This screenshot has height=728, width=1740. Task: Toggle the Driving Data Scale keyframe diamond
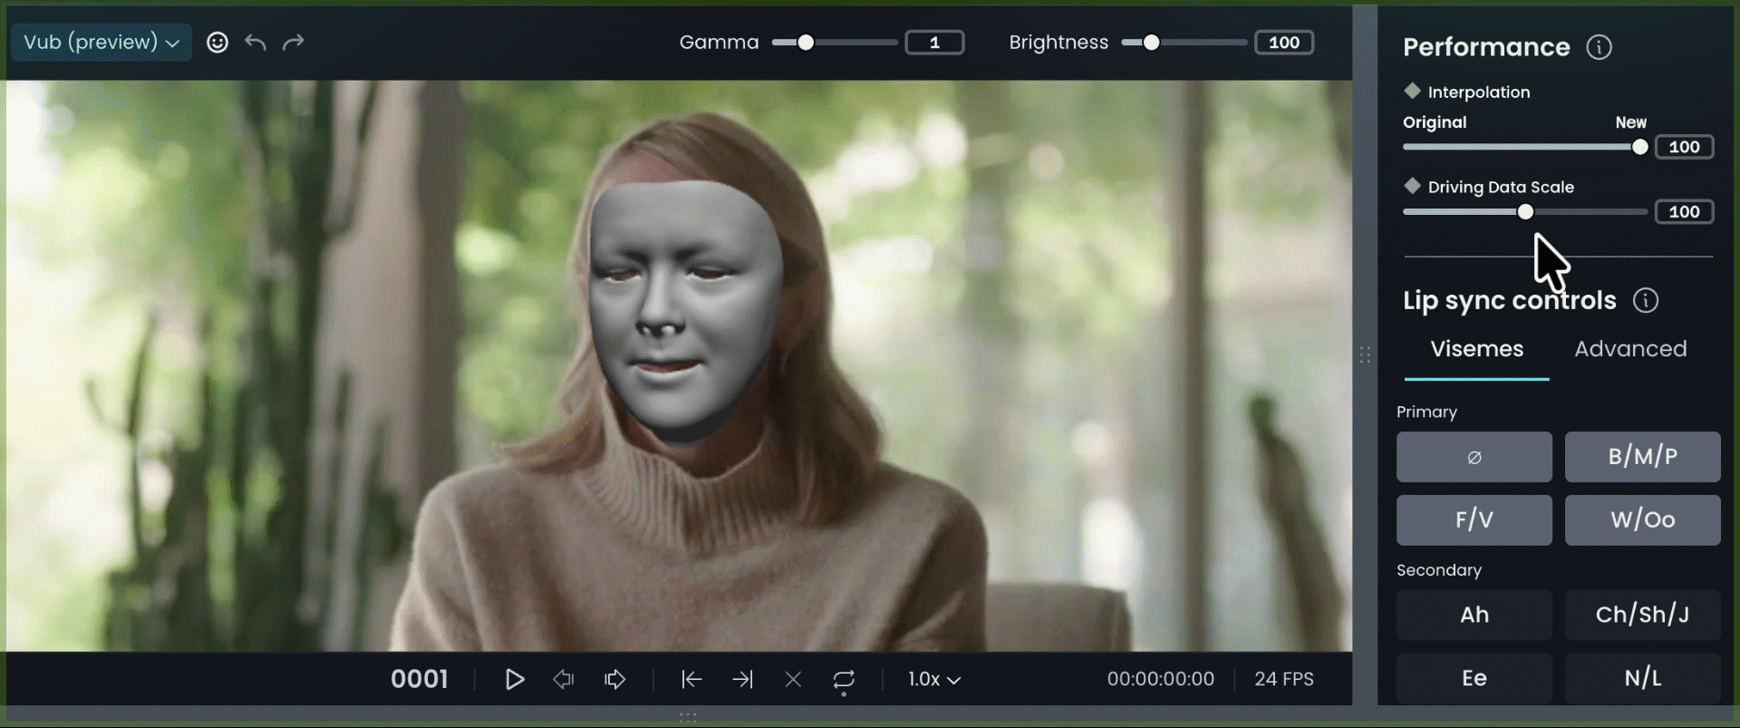(x=1412, y=186)
